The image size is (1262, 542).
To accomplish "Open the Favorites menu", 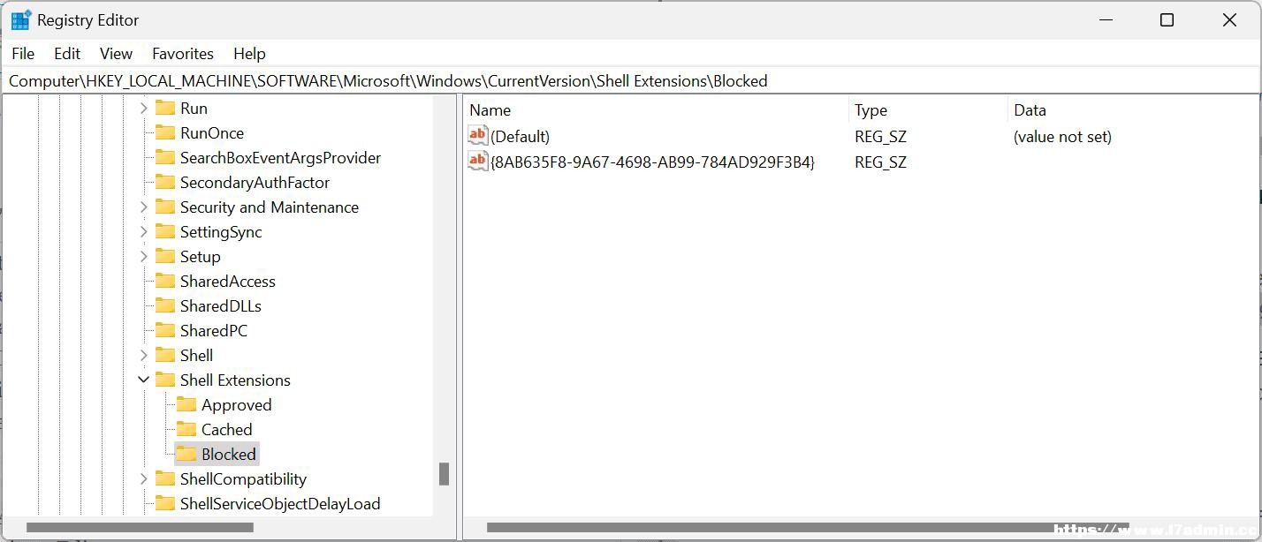I will click(183, 54).
